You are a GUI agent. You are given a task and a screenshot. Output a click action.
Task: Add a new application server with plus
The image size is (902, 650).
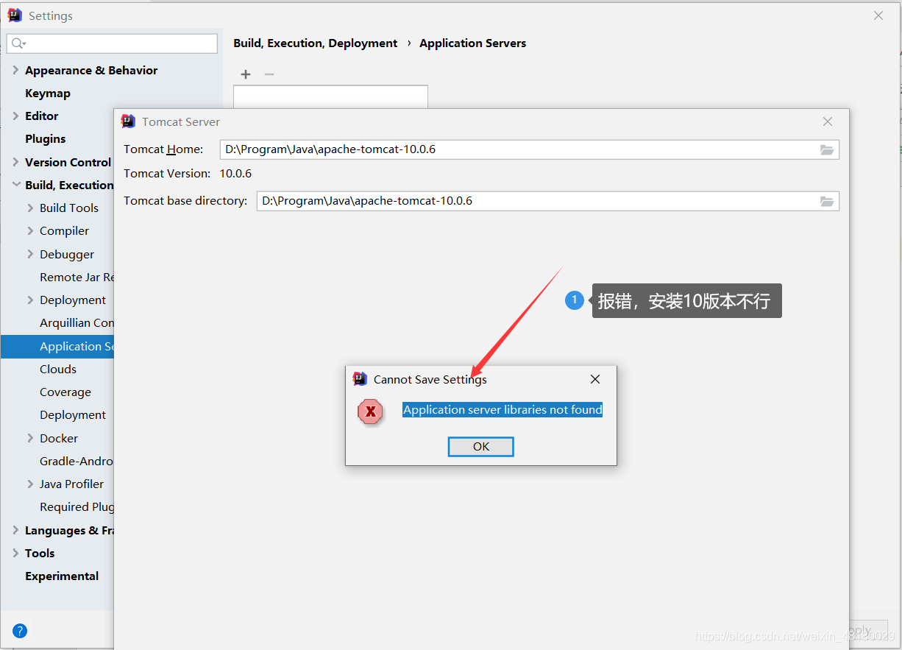coord(246,74)
